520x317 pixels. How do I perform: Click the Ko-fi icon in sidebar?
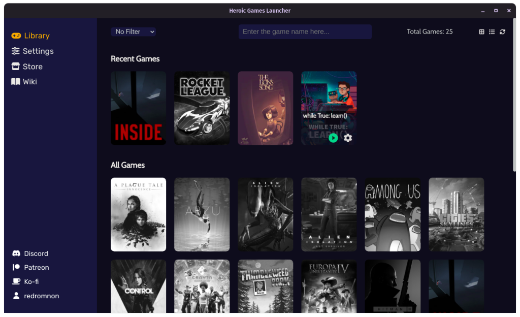point(15,281)
